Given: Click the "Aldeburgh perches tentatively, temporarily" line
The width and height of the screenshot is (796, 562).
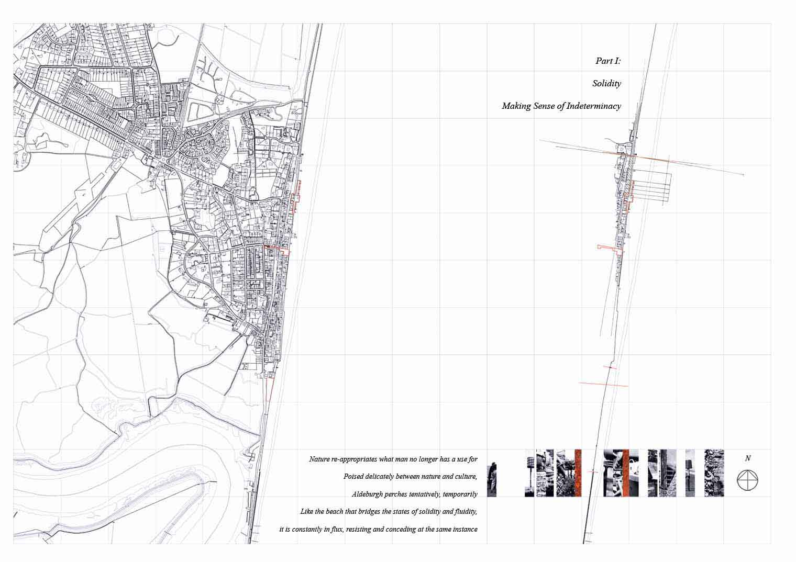Looking at the screenshot, I should [414, 494].
